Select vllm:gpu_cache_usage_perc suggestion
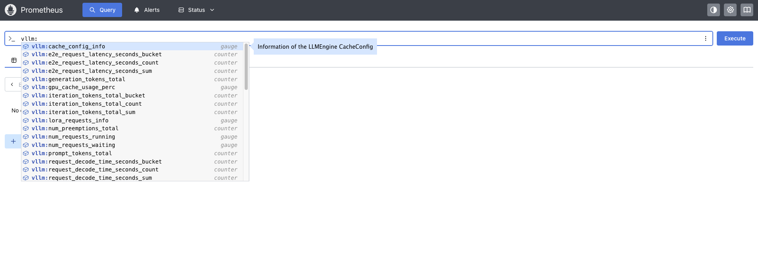 point(132,87)
